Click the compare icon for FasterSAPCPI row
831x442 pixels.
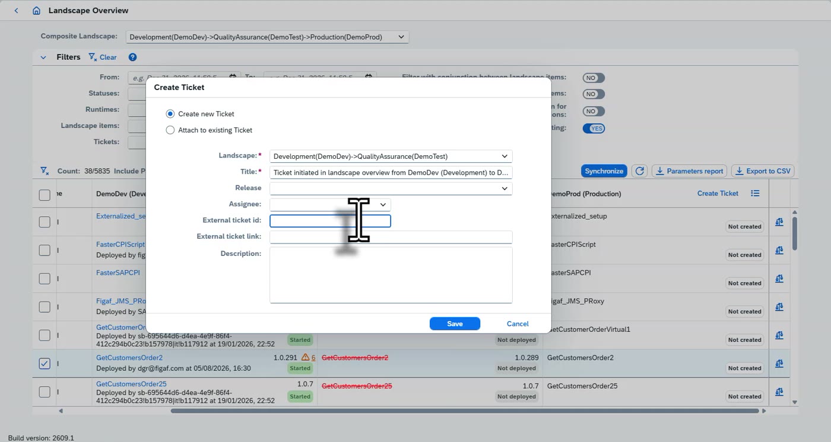tap(779, 278)
